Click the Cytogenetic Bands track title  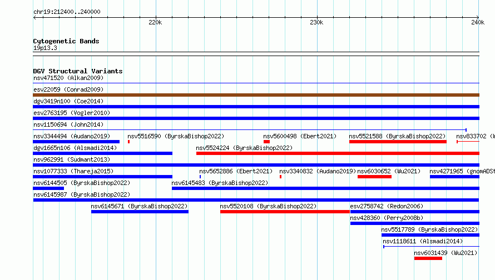coord(66,41)
